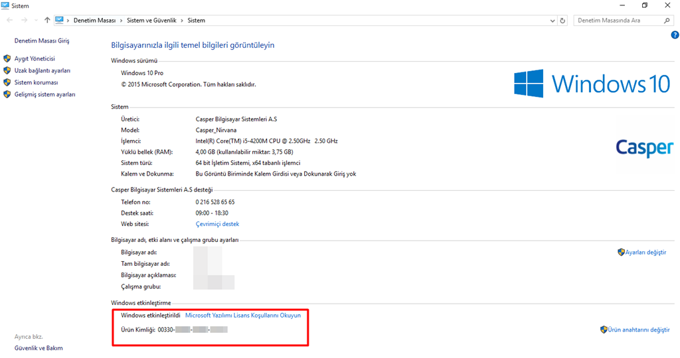The height and width of the screenshot is (358, 680).
Task: Expand the chevron after Sistem ve Güvenlik breadcrumb
Action: click(x=182, y=21)
